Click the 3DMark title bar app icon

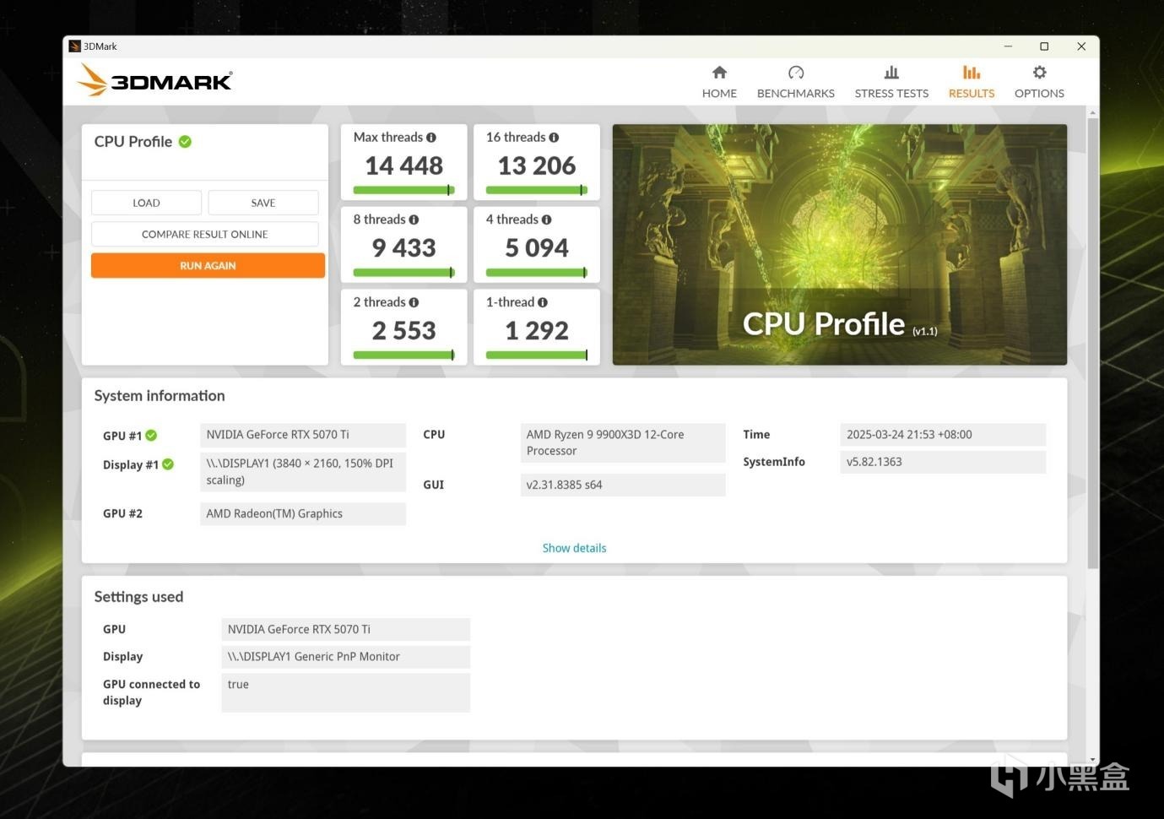pyautogui.click(x=74, y=46)
